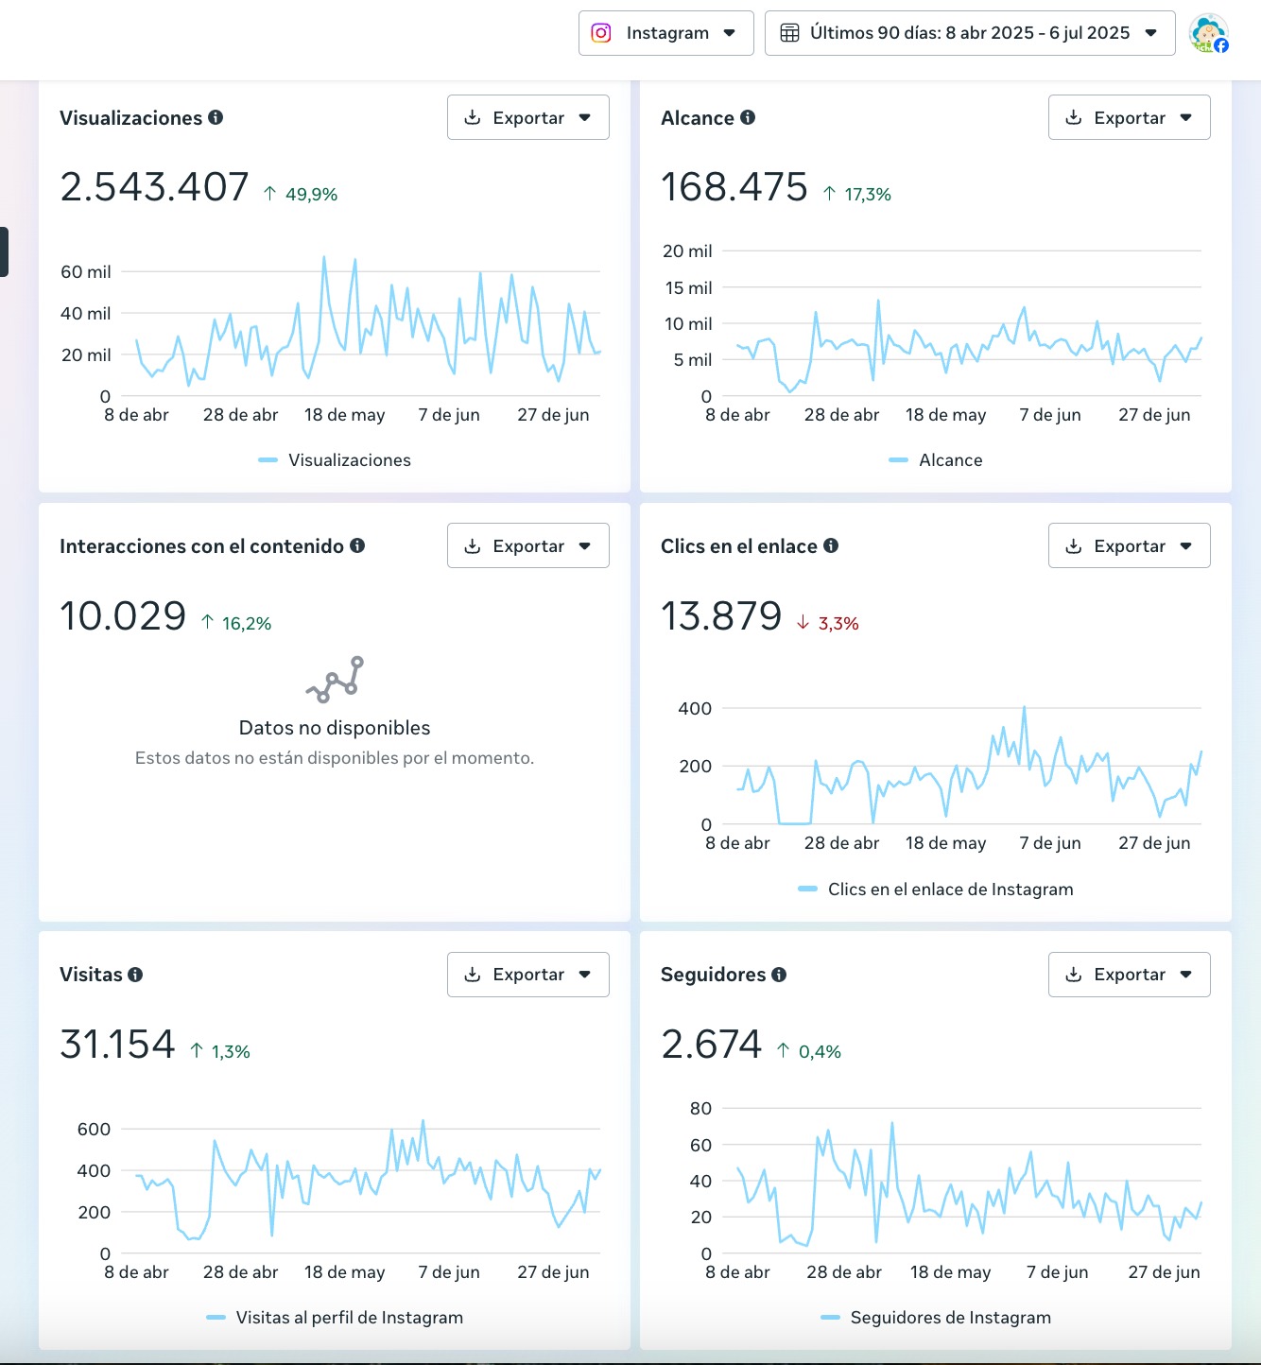Export the Clics en el enlace data
Screen dimensions: 1261x1365
click(1129, 545)
